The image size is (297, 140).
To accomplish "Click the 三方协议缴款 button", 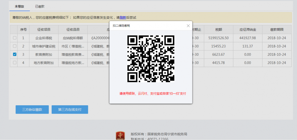I will (32, 109).
